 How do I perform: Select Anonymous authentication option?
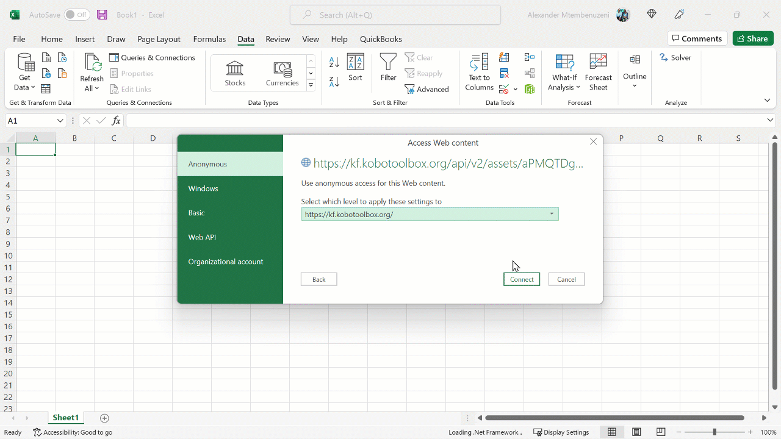click(x=230, y=164)
